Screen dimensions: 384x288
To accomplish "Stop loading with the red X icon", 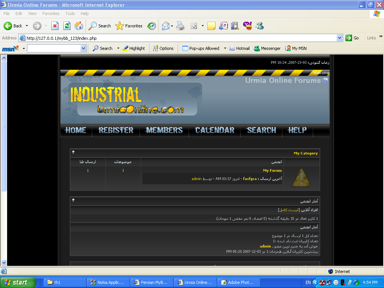I will pyautogui.click(x=55, y=26).
